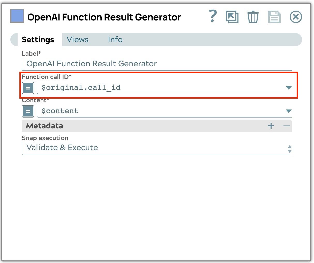Open the help question mark icon

(x=213, y=17)
